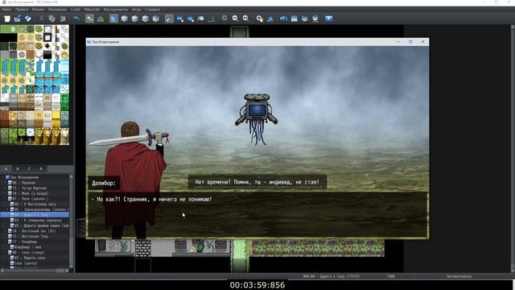The width and height of the screenshot is (515, 290).
Task: Select the Layer 1 cube icon
Action: pos(124,19)
